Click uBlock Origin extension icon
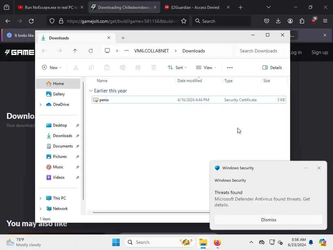The height and width of the screenshot is (250, 333). (314, 21)
